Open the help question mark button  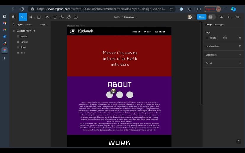(x=239, y=142)
